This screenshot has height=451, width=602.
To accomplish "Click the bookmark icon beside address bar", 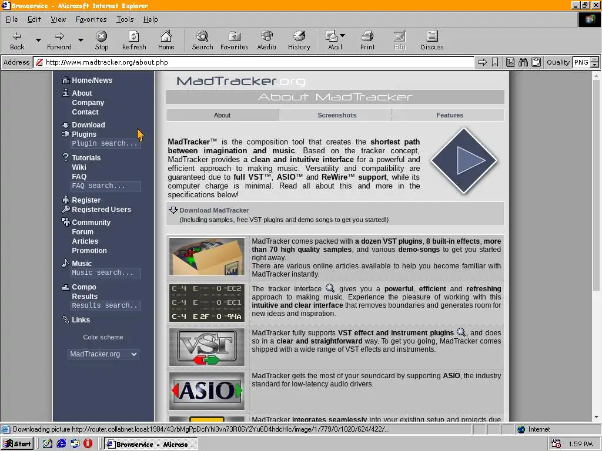I will click(x=495, y=62).
